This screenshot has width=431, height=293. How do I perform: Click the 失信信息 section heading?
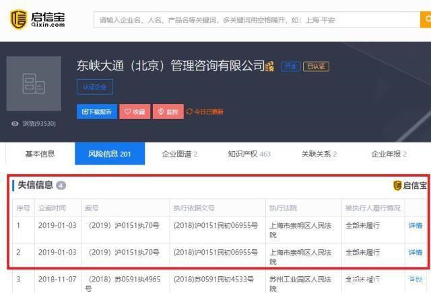(x=35, y=185)
